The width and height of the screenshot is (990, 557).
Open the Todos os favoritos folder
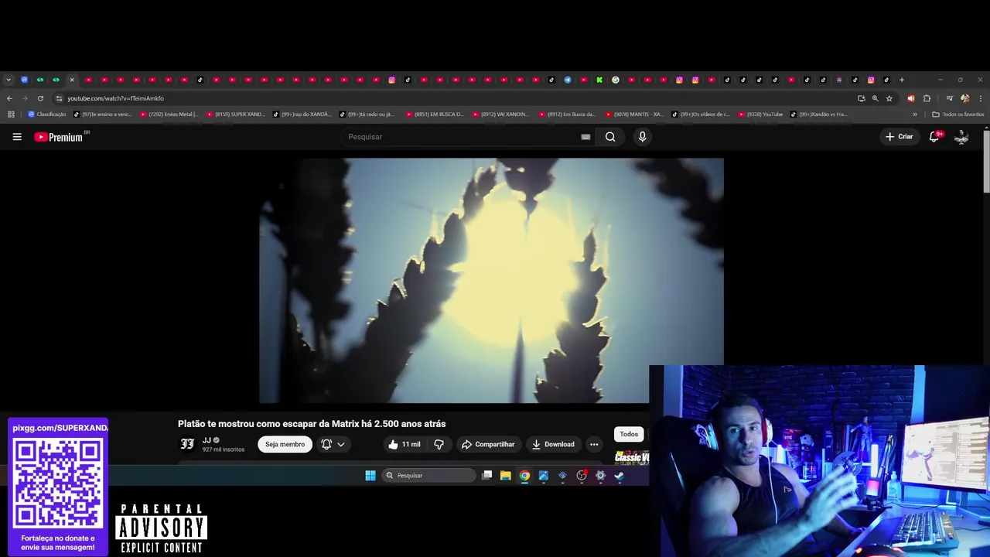point(958,114)
